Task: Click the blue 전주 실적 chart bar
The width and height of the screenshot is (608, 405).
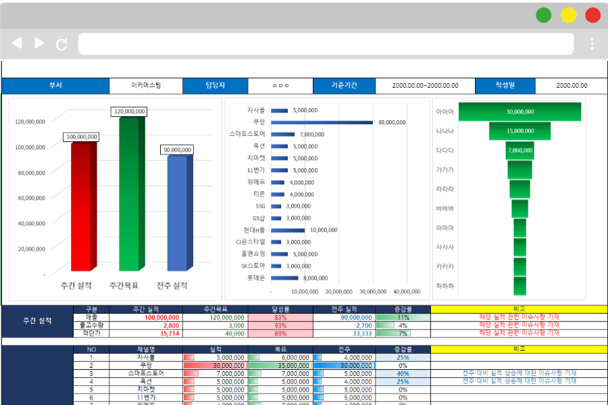Action: pos(180,213)
